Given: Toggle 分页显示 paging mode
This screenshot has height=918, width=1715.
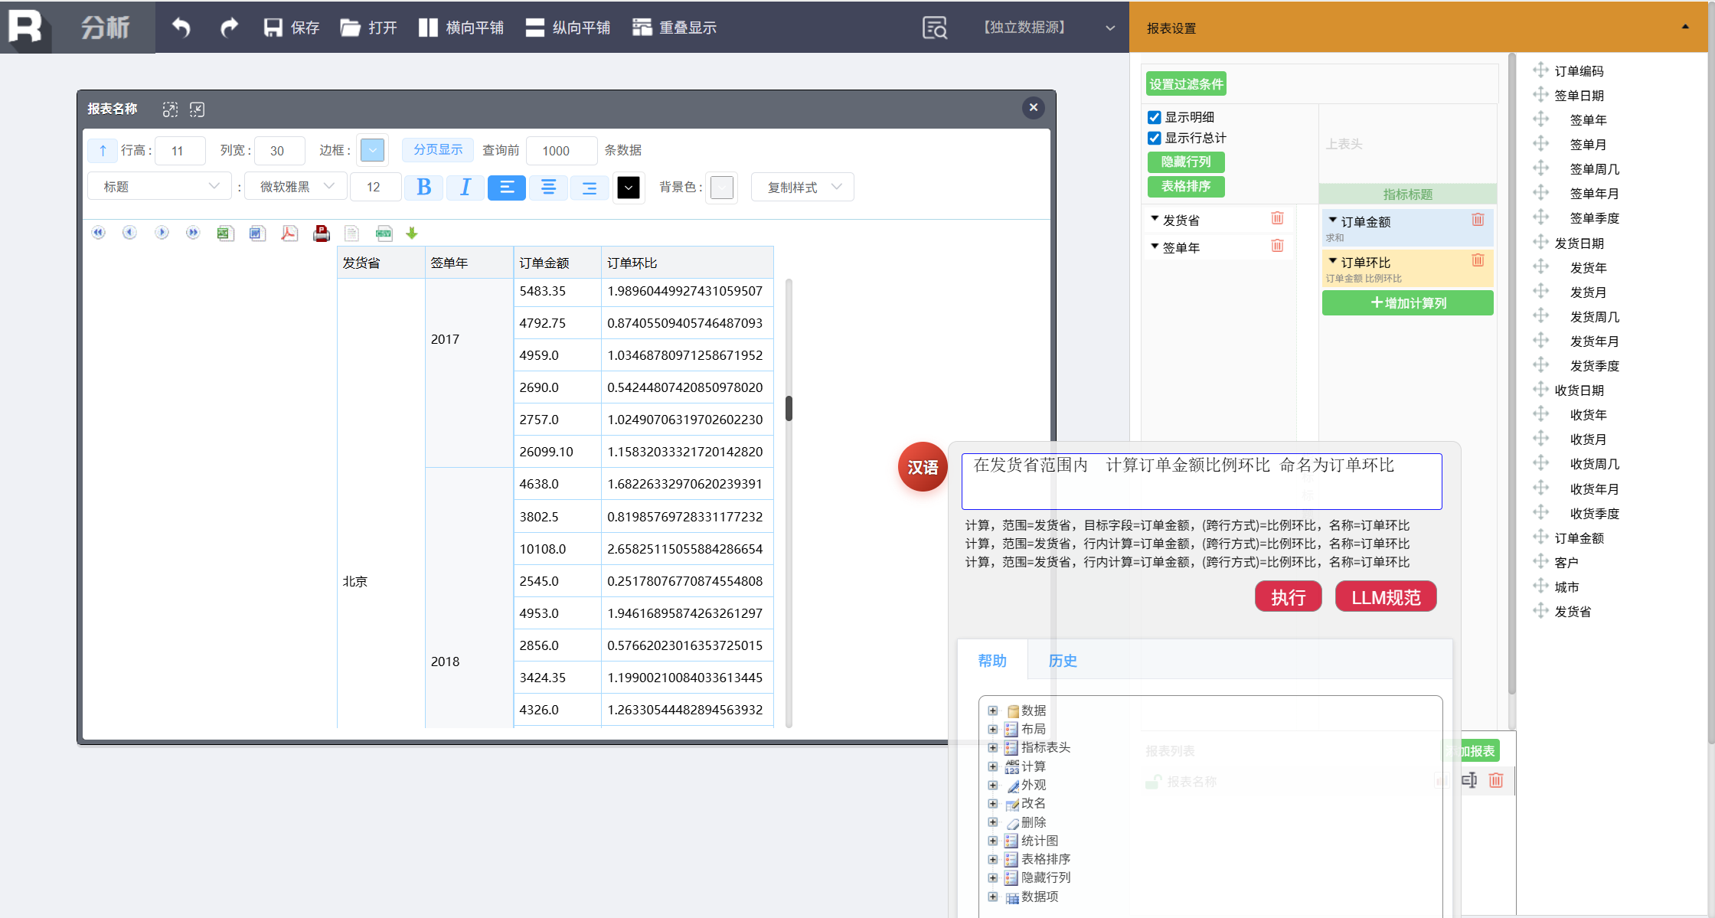Looking at the screenshot, I should (x=438, y=149).
